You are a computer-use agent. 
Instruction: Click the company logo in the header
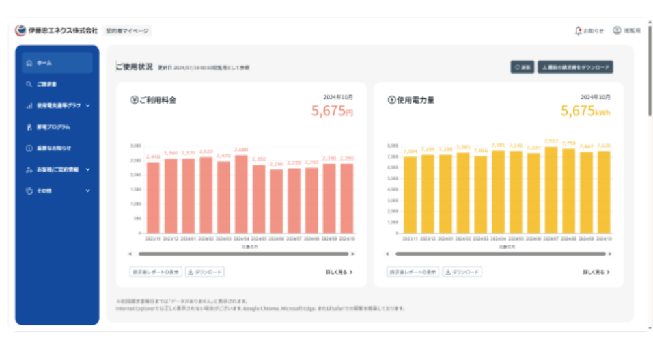(21, 31)
